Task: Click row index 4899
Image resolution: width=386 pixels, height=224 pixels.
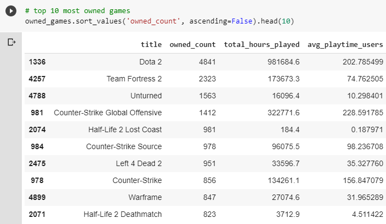Action: (x=37, y=197)
